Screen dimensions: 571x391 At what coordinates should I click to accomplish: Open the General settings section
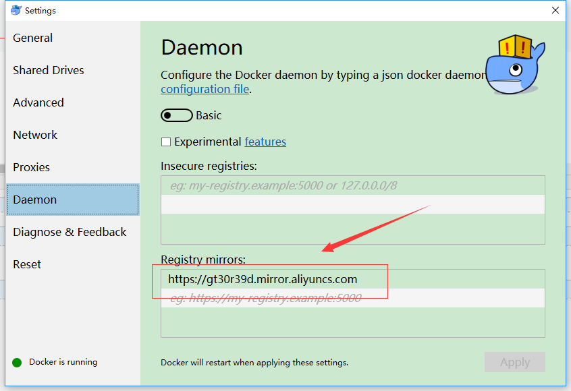click(33, 38)
